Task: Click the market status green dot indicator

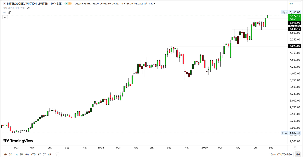Action: (66, 4)
